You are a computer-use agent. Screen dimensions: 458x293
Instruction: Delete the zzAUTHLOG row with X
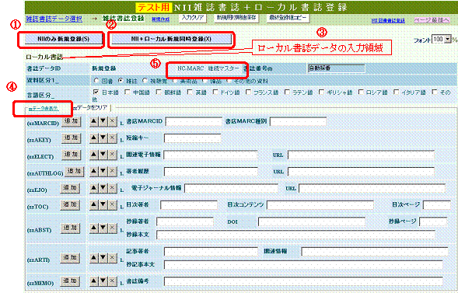pyautogui.click(x=112, y=171)
